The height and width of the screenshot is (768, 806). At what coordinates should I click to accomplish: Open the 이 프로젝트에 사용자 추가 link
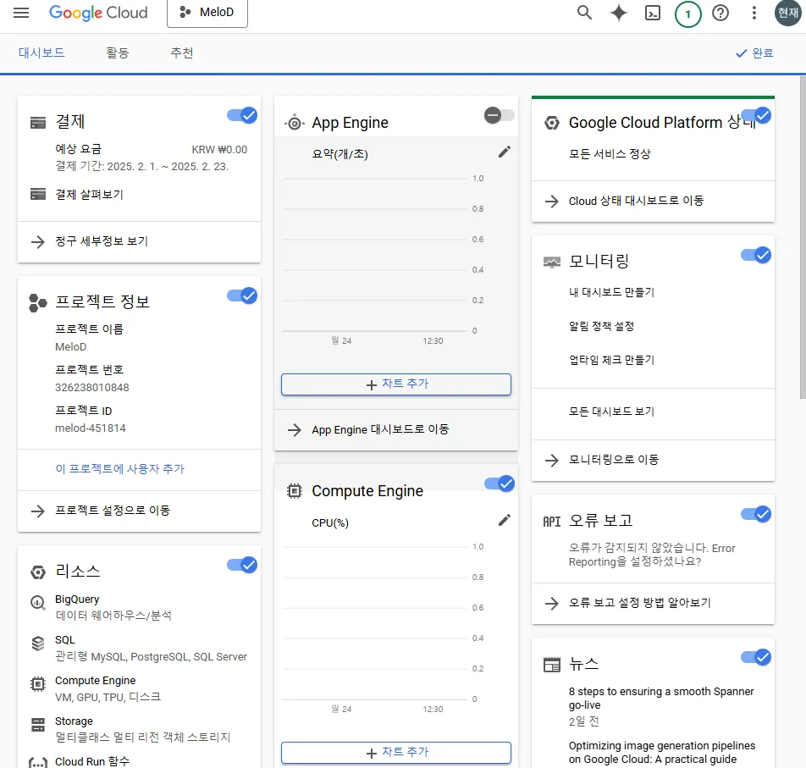pyautogui.click(x=119, y=468)
